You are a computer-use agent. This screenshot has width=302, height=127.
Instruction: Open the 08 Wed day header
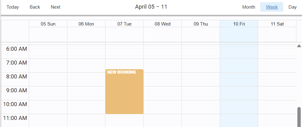163,24
